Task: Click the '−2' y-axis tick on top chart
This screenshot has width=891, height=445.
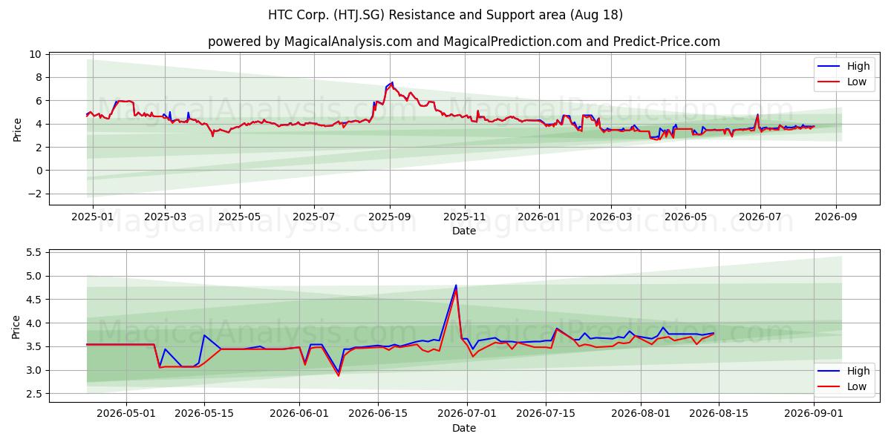Action: pyautogui.click(x=33, y=194)
